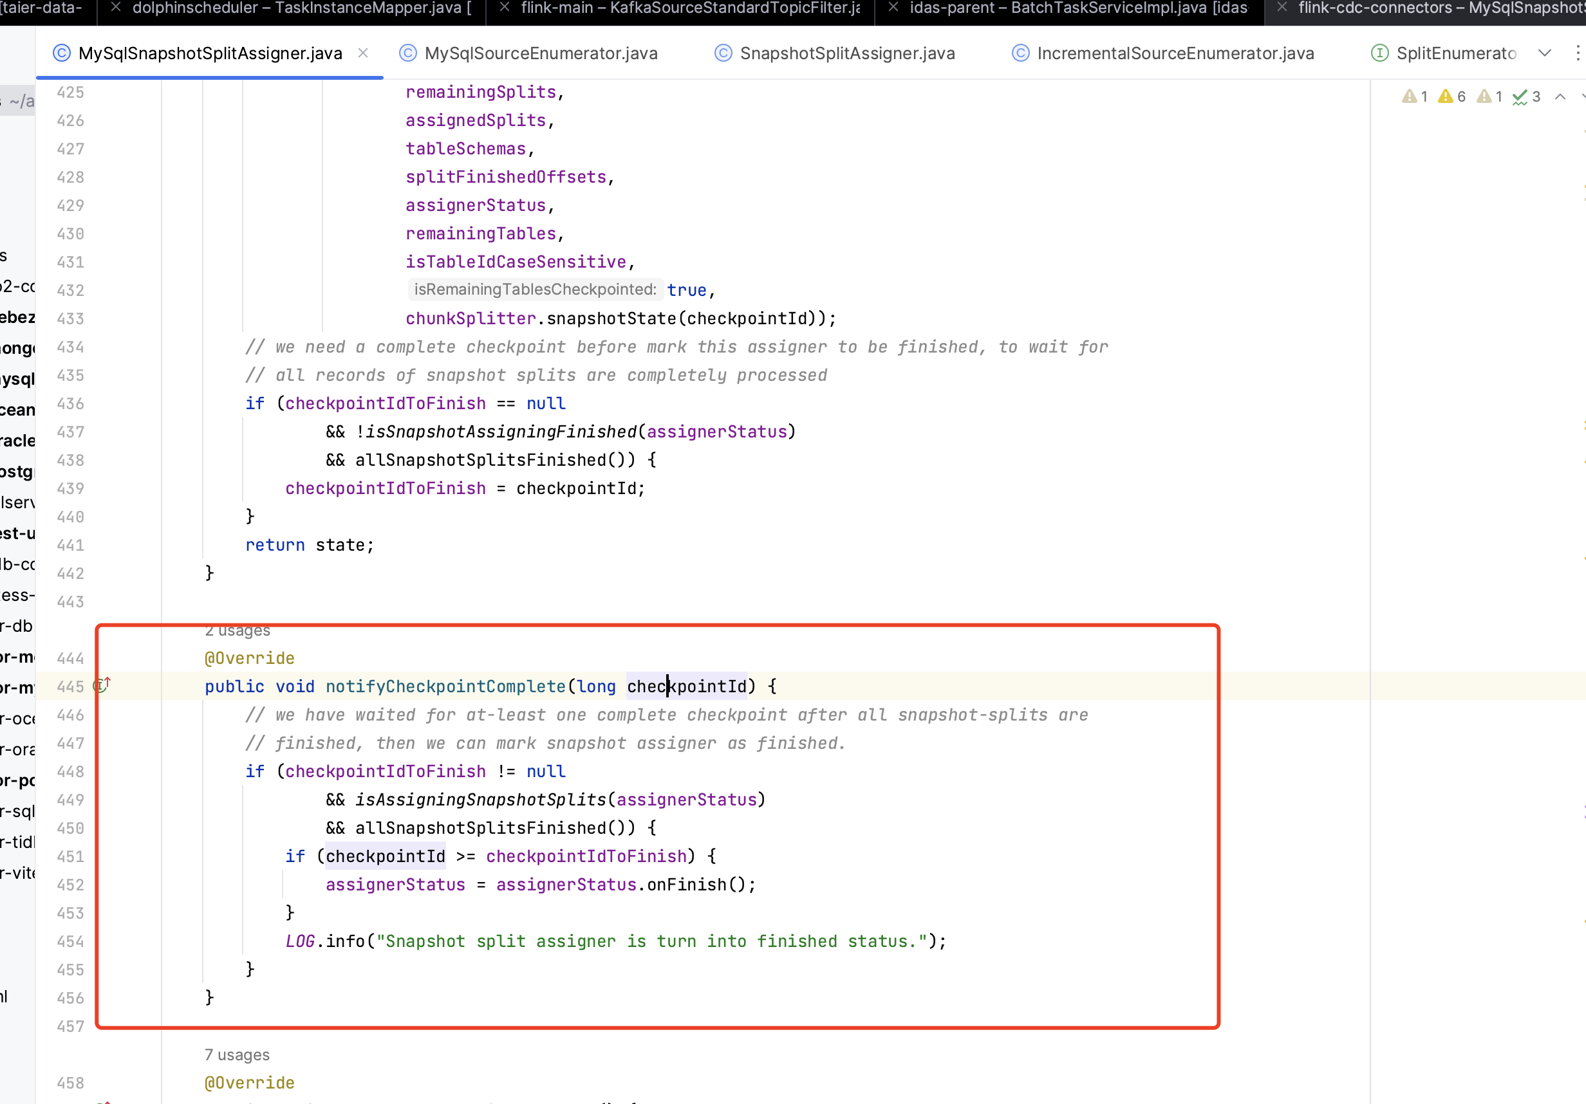The image size is (1586, 1104).
Task: Click the LOG identifier on line 454
Action: pyautogui.click(x=300, y=941)
